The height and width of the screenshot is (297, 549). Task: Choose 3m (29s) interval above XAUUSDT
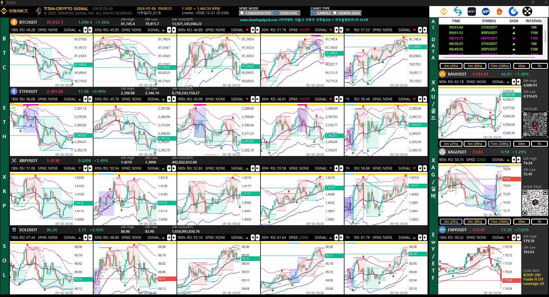[451, 66]
